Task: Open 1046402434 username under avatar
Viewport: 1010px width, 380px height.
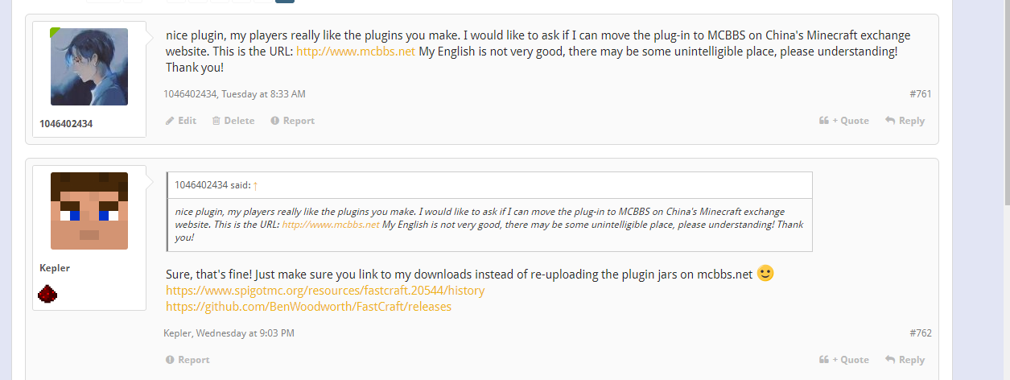Action: click(66, 124)
